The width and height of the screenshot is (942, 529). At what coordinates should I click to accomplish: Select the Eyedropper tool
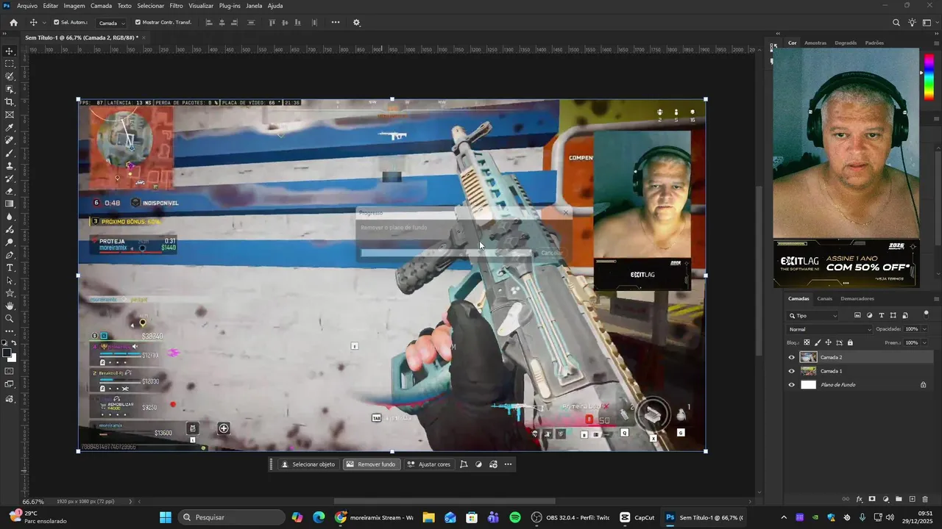(10, 128)
